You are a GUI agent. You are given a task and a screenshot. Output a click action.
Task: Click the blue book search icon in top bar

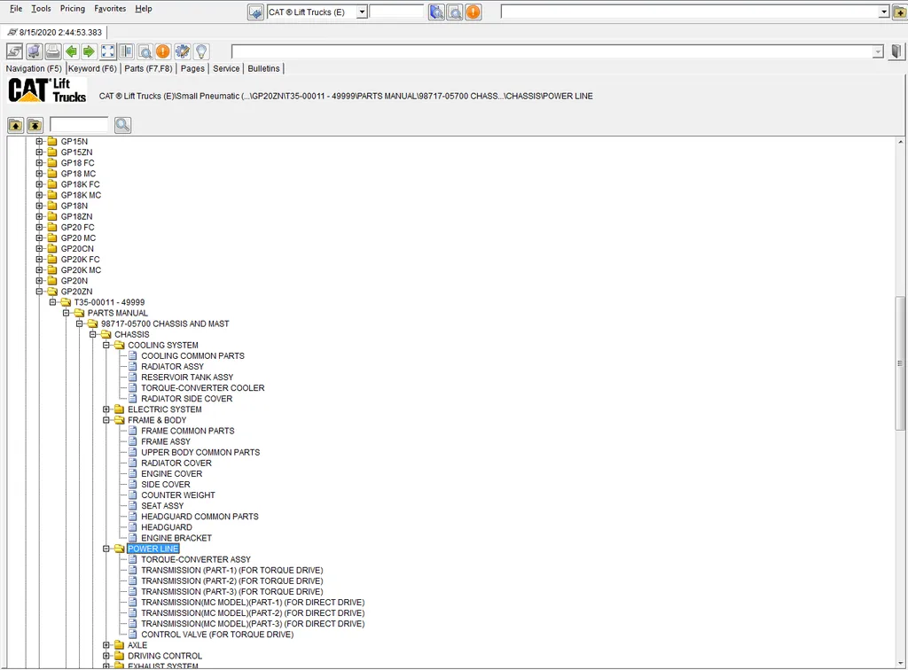tap(436, 12)
